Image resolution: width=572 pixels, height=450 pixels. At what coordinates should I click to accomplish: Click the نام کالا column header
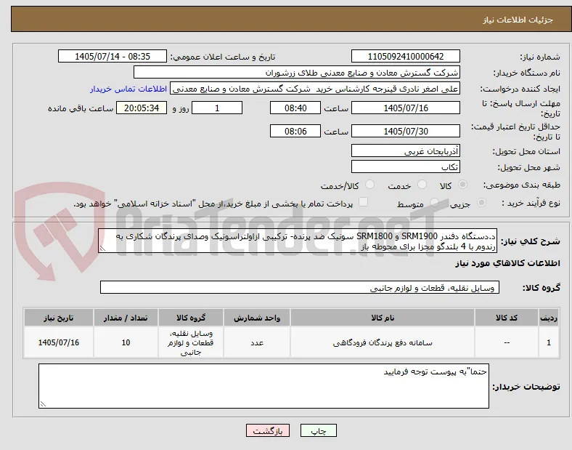click(x=383, y=318)
